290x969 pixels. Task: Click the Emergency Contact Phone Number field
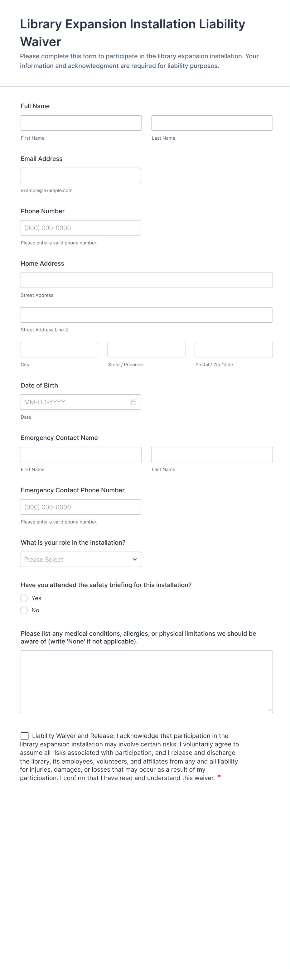click(x=80, y=507)
